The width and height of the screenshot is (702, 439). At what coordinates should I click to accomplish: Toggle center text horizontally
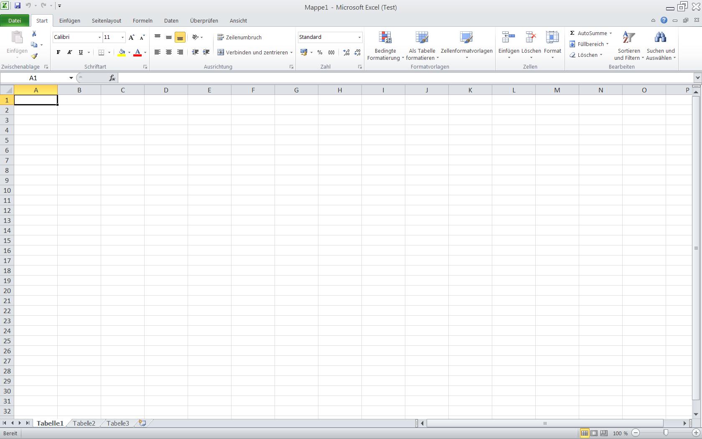169,52
